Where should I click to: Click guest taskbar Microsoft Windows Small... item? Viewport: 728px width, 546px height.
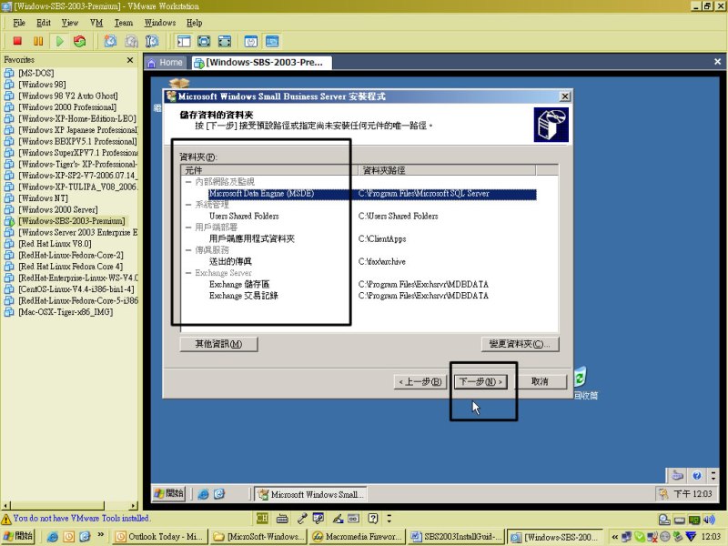(311, 494)
